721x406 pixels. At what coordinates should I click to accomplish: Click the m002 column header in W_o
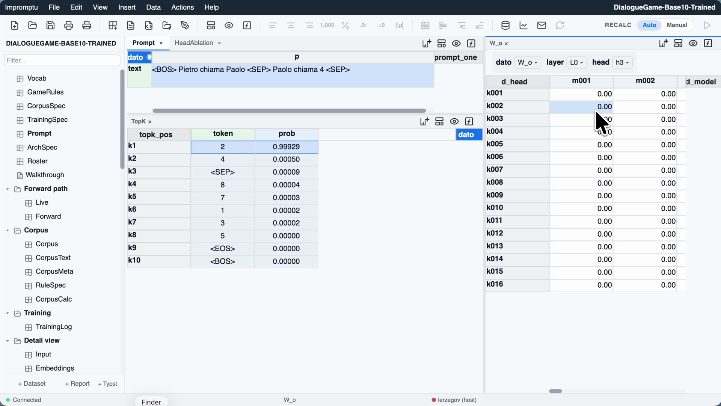click(645, 81)
